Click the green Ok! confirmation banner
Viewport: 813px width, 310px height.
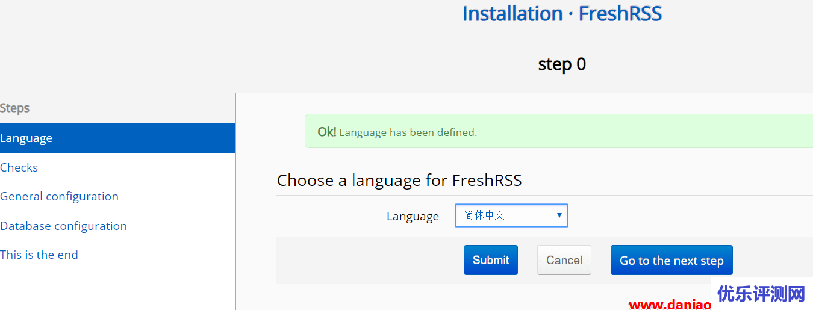(x=559, y=131)
